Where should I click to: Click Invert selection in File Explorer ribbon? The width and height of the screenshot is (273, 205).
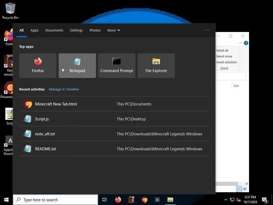(x=226, y=62)
